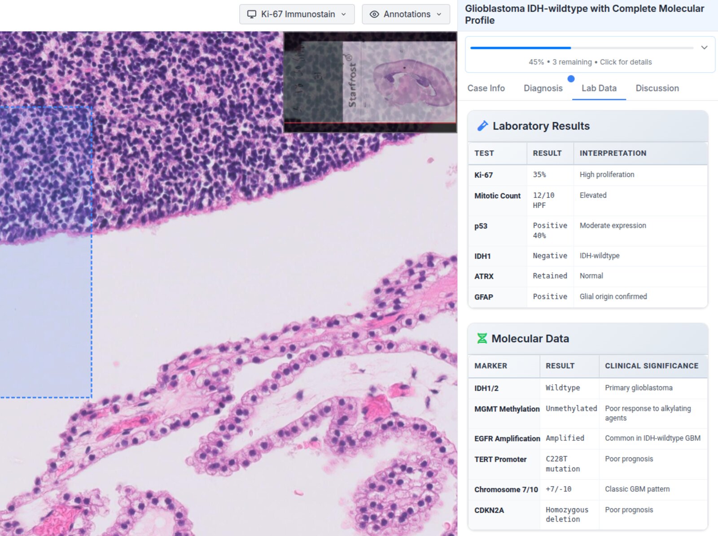
Task: Click the chevron beside the progress bar
Action: [704, 47]
